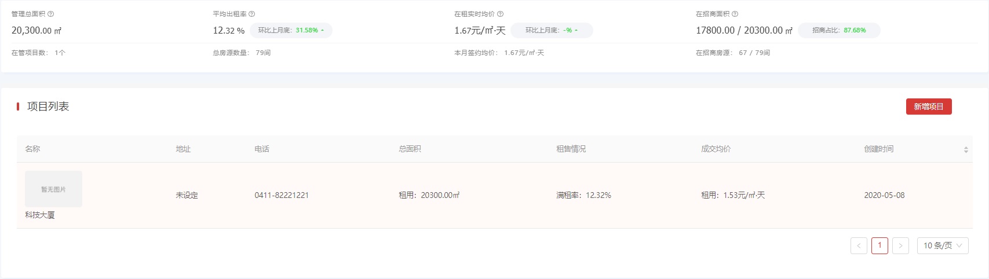Click help icon beside 平均出租率
Image resolution: width=989 pixels, height=279 pixels.
(x=252, y=14)
